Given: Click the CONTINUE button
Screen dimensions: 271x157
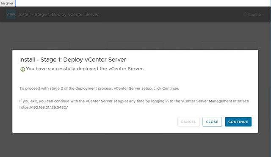Looking at the screenshot, I should [238, 122].
